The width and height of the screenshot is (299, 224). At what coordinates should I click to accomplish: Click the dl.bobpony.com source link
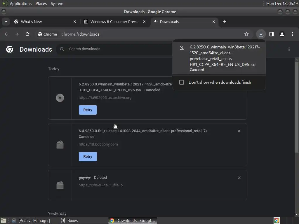(x=98, y=144)
